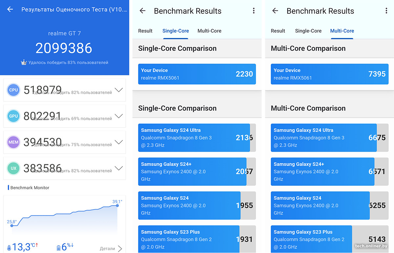The image size is (394, 253).
Task: Expand the UX score 383586 details
Action: (x=119, y=169)
